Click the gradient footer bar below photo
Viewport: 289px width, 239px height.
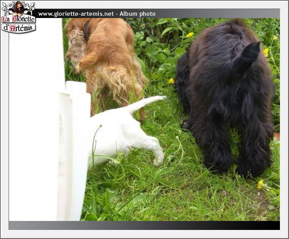[x=144, y=225]
